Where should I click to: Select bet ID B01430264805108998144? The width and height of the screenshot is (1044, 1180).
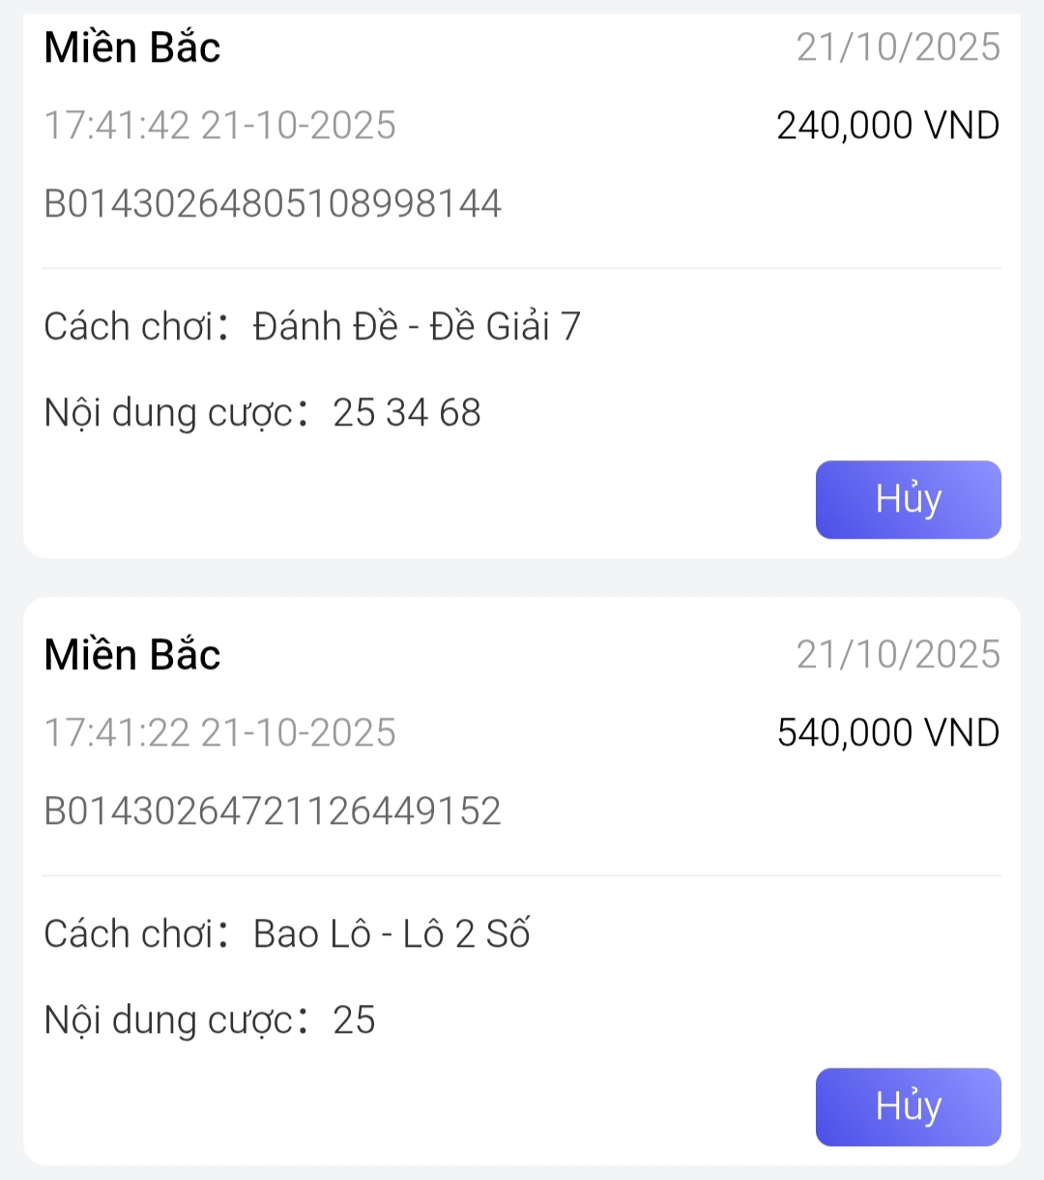pos(273,204)
